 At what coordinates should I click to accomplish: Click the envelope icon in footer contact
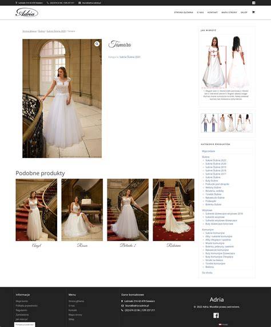point(122,305)
